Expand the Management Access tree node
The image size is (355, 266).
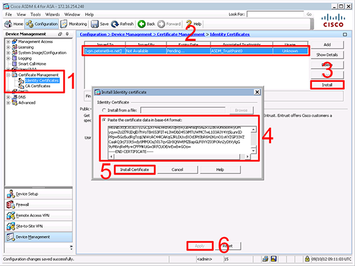click(x=8, y=42)
